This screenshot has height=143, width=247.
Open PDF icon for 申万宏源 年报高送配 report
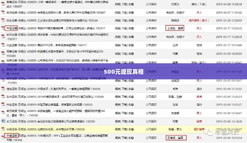[3, 113]
